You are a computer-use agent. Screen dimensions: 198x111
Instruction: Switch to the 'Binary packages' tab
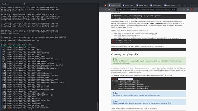[170, 5]
